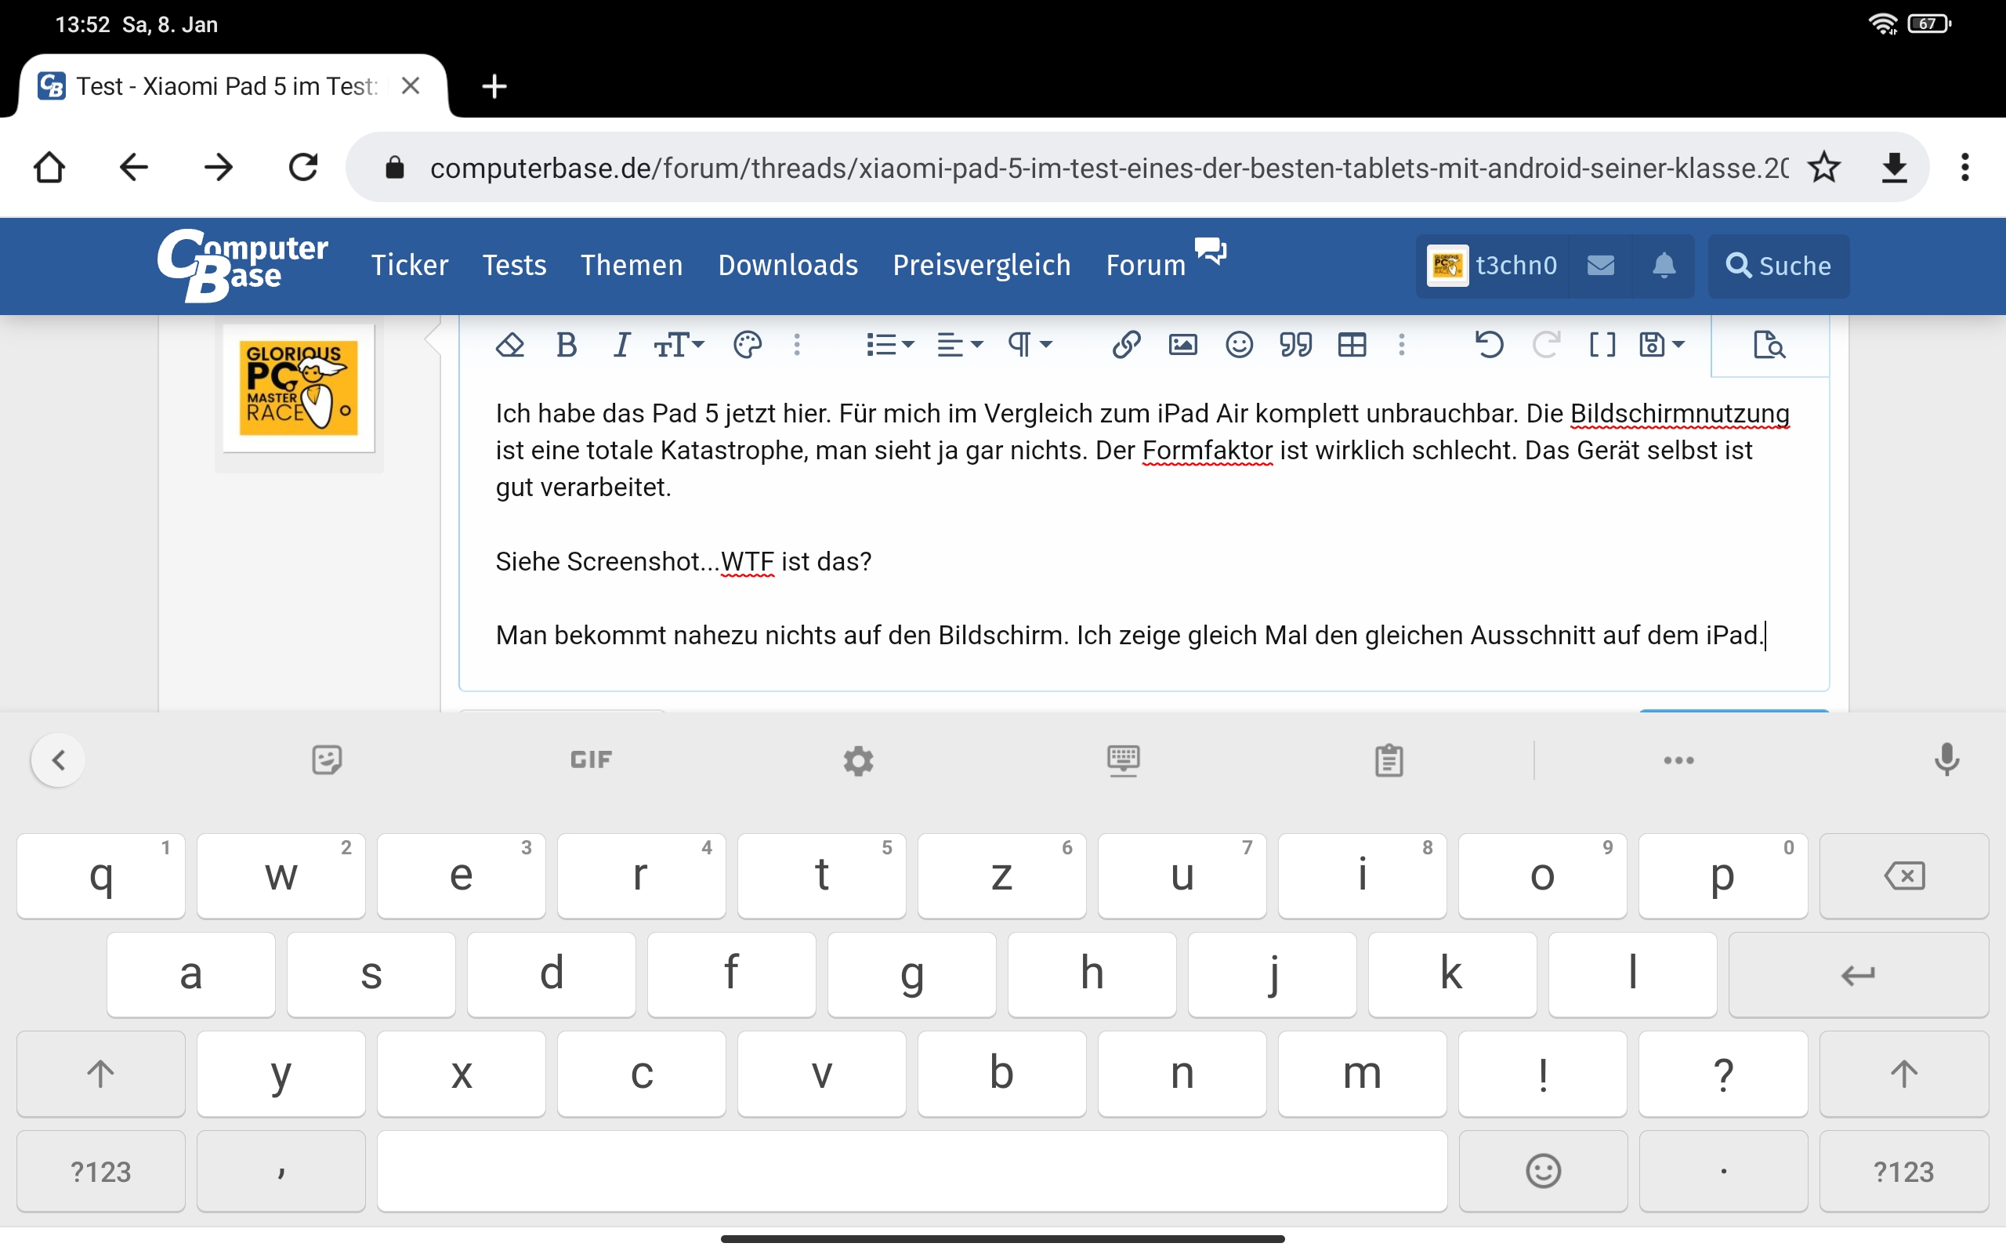
Task: Insert a link with chain icon
Action: [x=1126, y=344]
